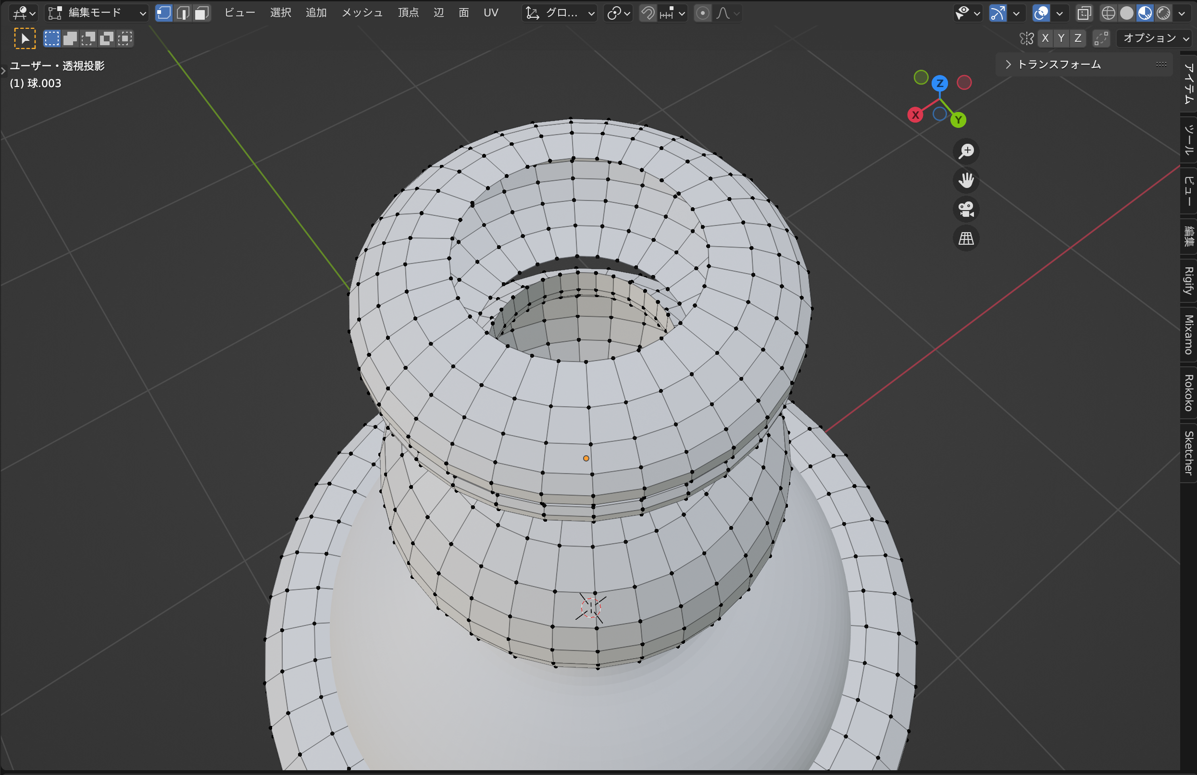
Task: Enable Y axis mirror
Action: click(1061, 38)
